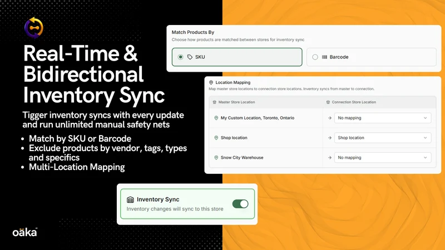The width and height of the screenshot is (445, 250).
Task: Click pin icon beside Shop location row
Action: coord(216,138)
